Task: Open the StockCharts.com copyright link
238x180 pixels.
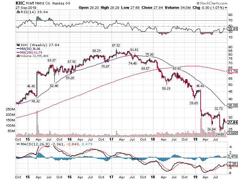Action: [212, 3]
